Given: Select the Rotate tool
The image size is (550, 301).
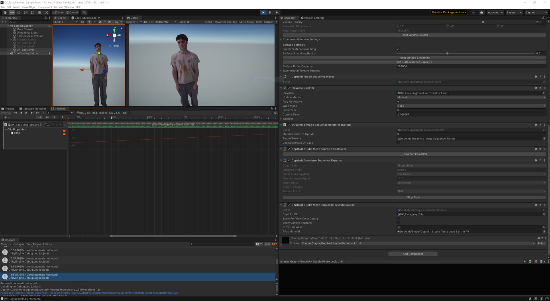Looking at the screenshot, I should 19,13.
